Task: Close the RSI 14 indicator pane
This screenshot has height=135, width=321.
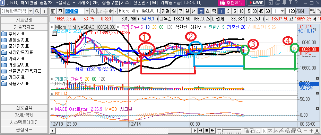Action: coord(317,93)
